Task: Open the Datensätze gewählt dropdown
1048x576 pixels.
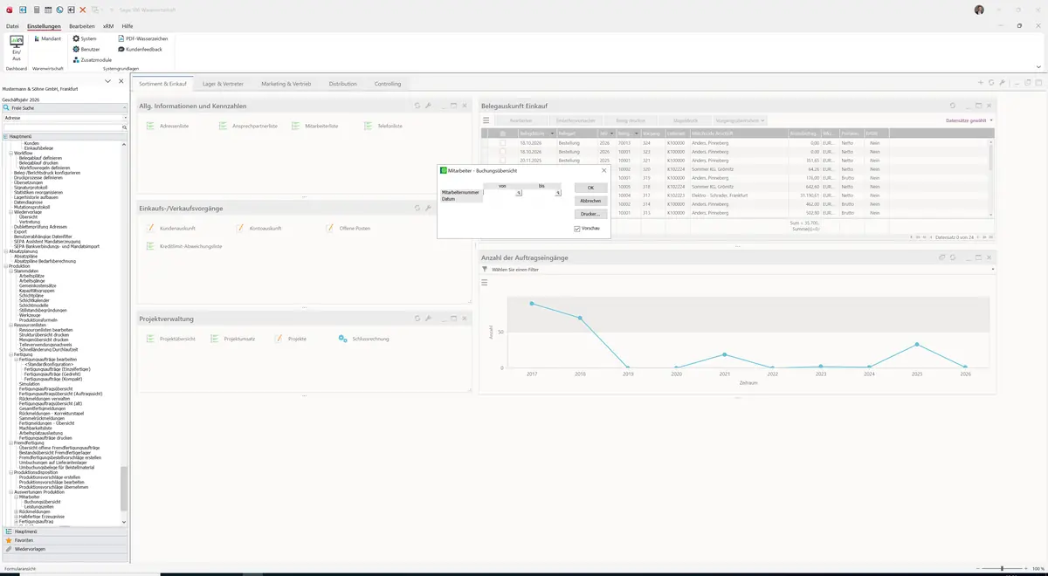Action: tap(969, 120)
